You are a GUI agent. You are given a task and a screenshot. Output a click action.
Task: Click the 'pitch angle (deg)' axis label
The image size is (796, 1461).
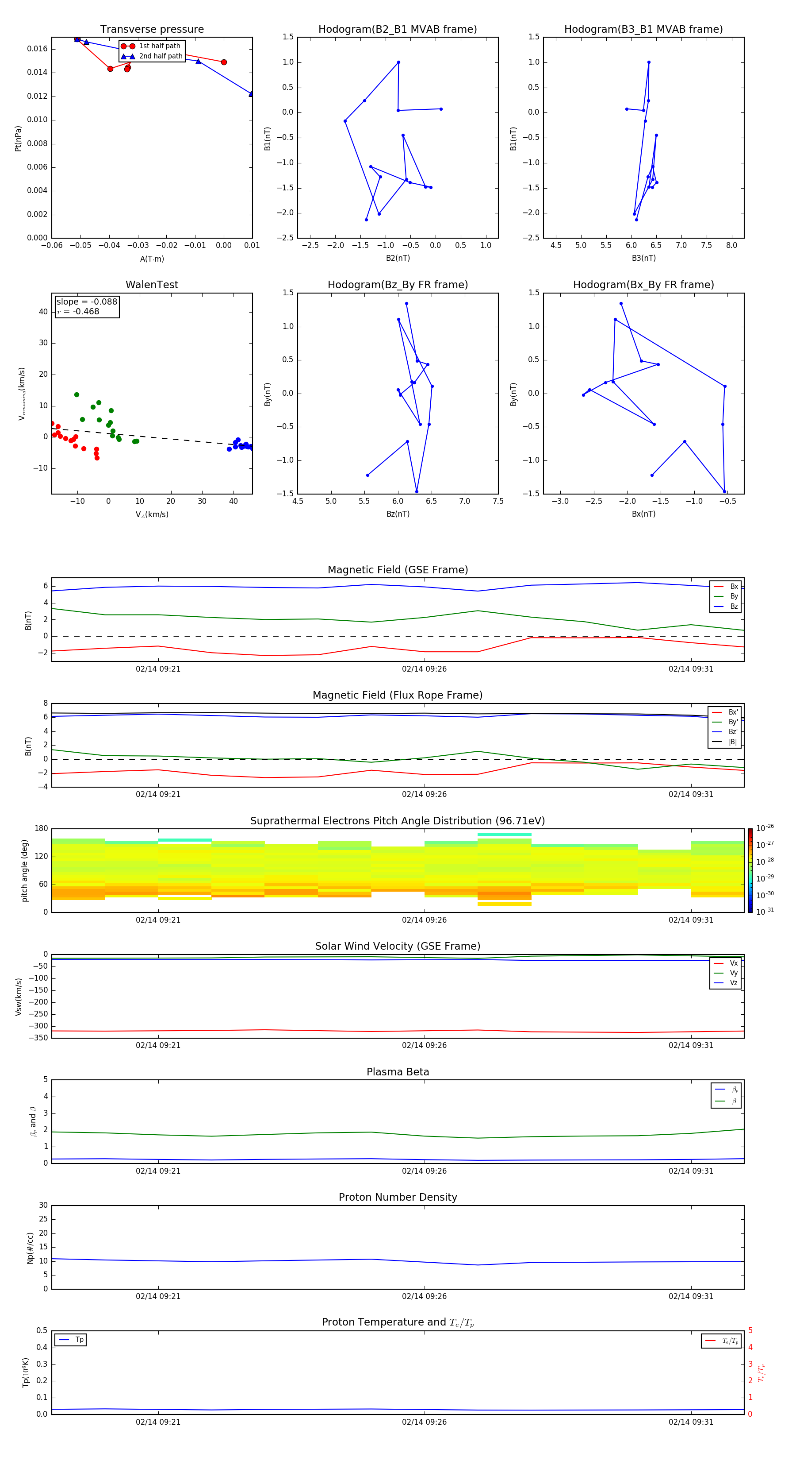[x=24, y=870]
